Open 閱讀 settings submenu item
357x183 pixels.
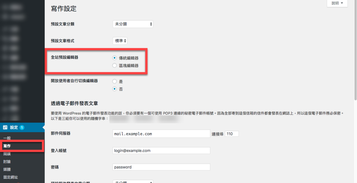click(7, 154)
